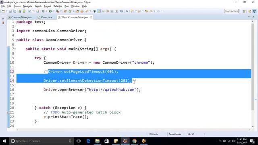Viewport: 258px width, 145px height.
Task: Open the Project menu
Action: (48, 6)
